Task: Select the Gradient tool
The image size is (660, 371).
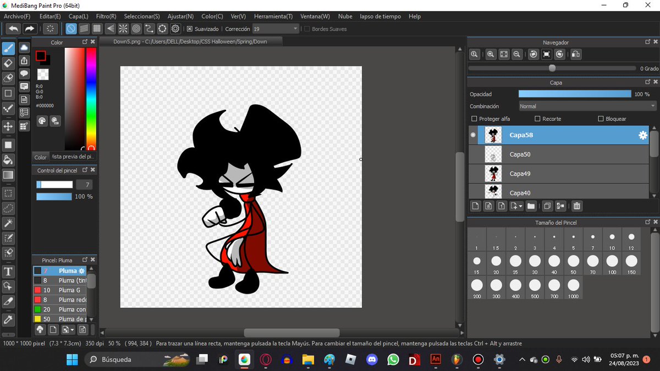Action: [x=8, y=175]
